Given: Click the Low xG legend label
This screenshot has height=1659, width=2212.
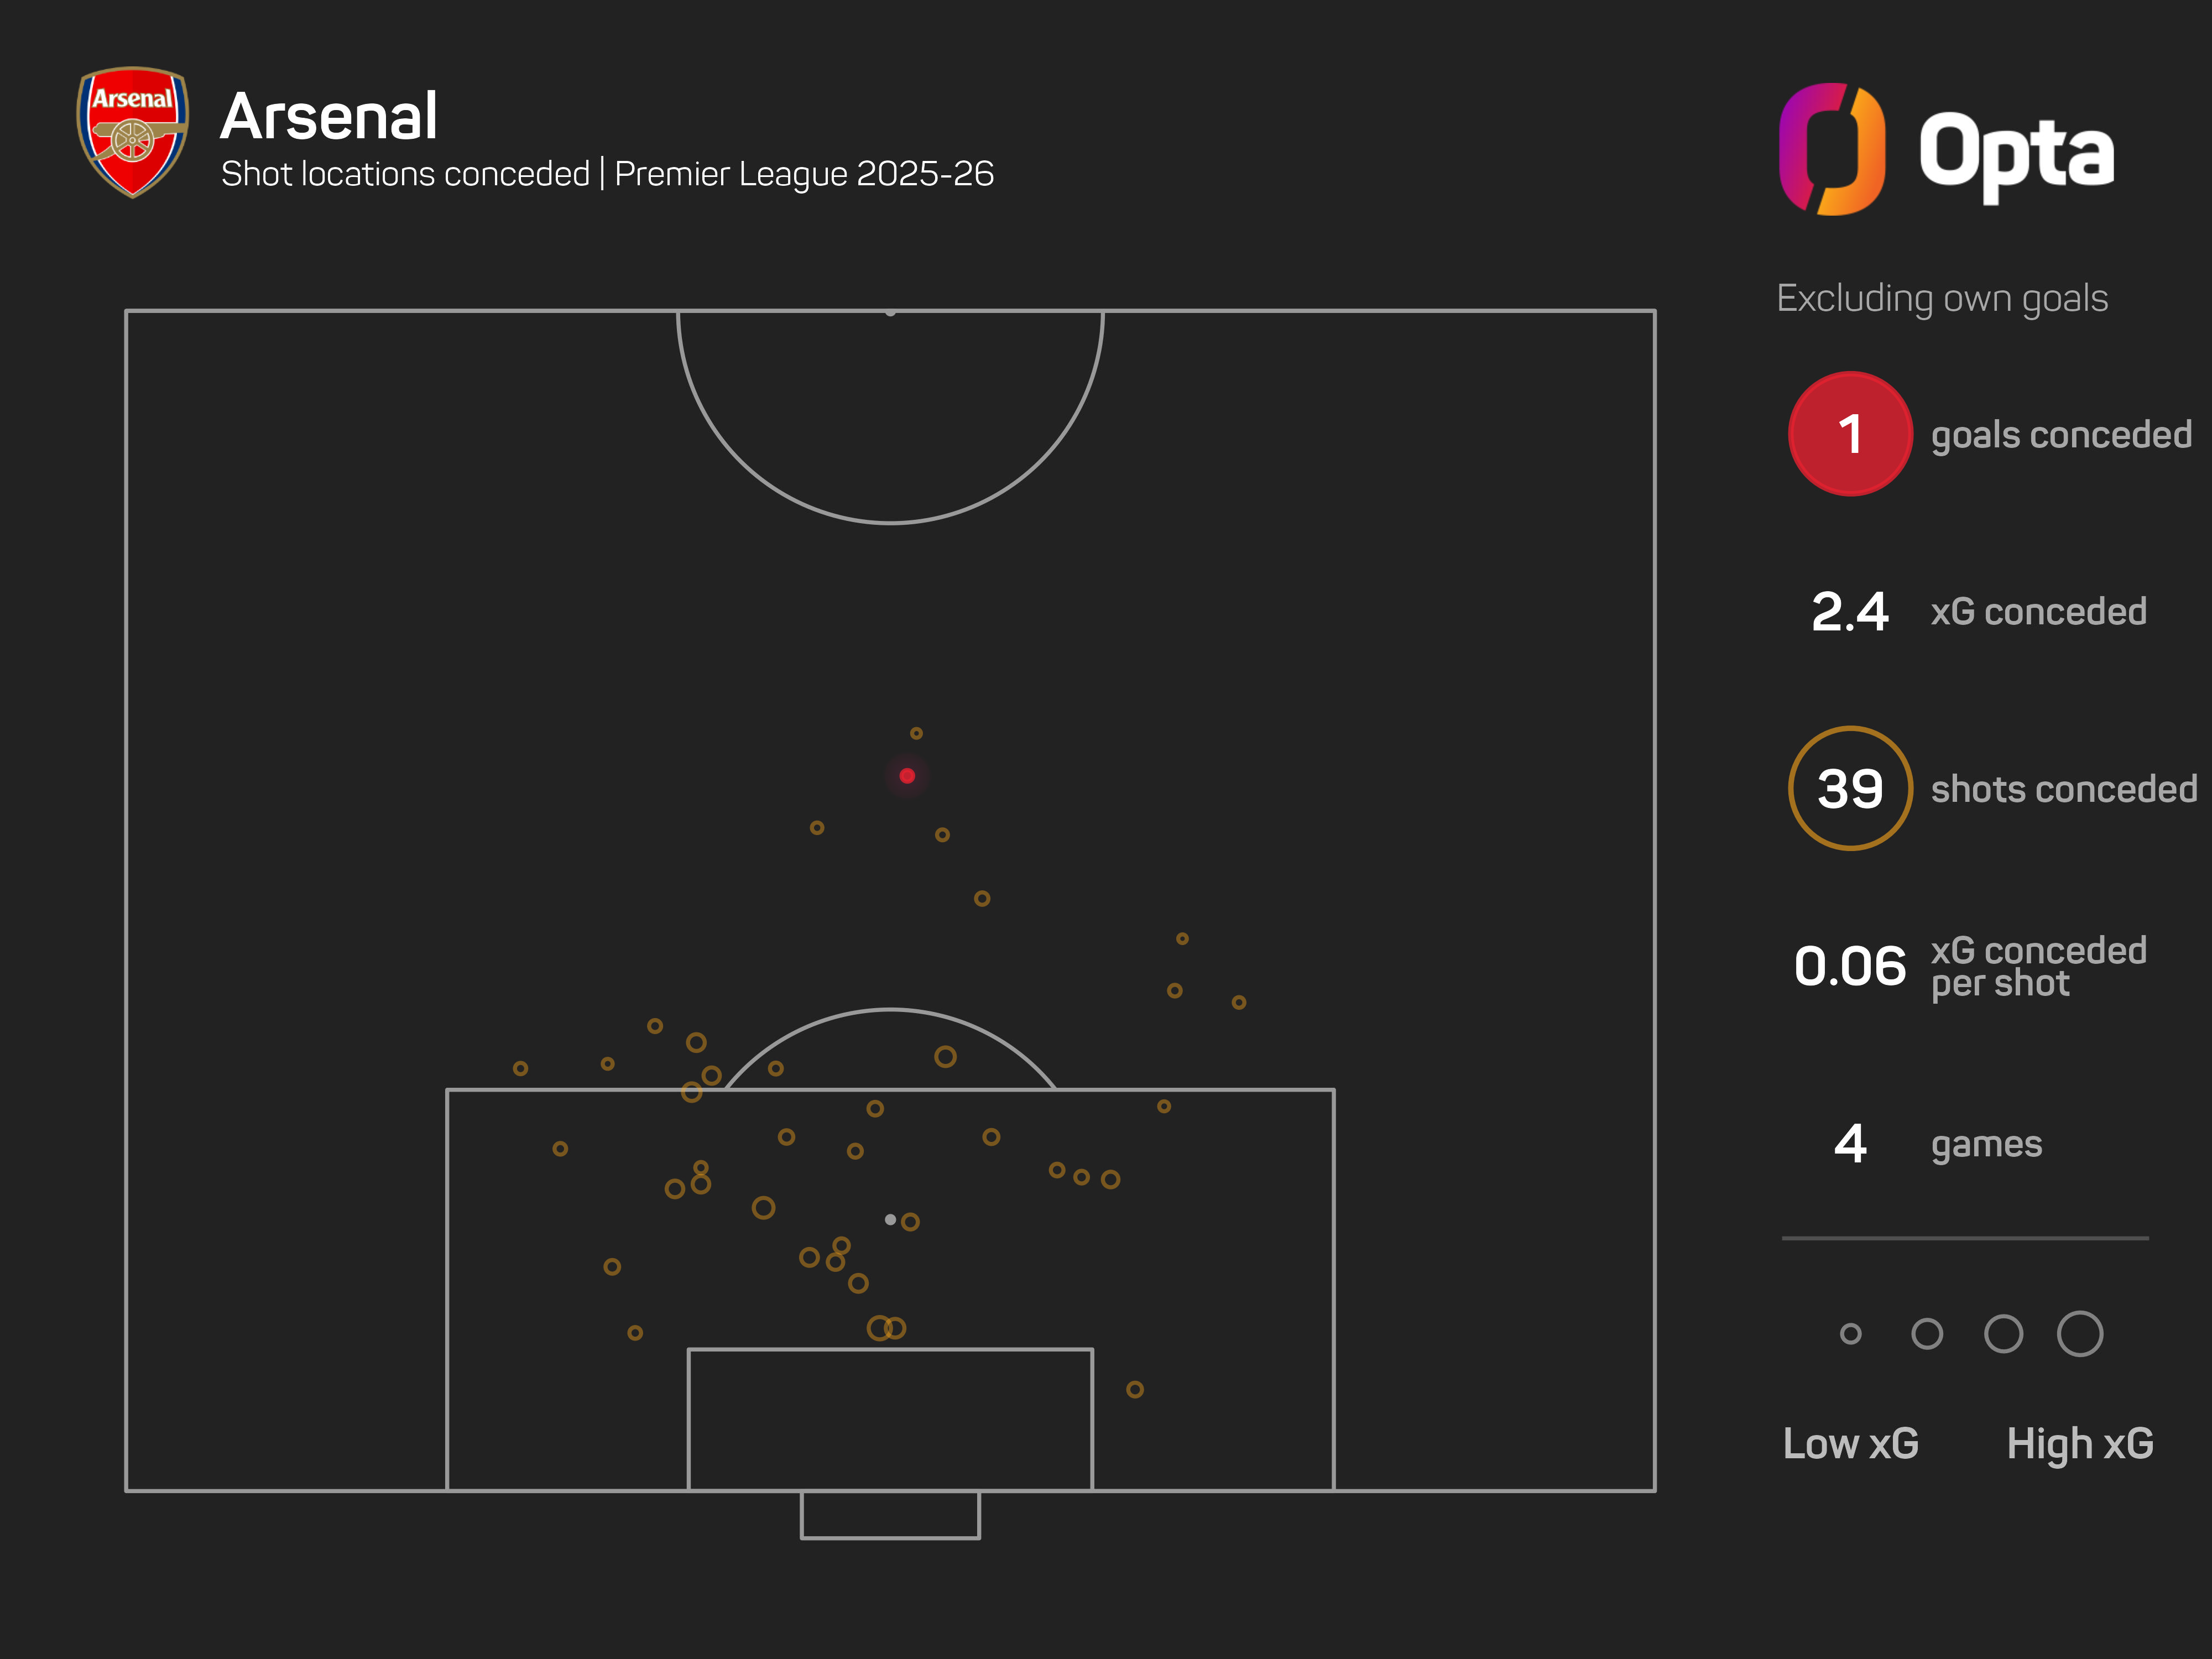Looking at the screenshot, I should [x=1851, y=1444].
